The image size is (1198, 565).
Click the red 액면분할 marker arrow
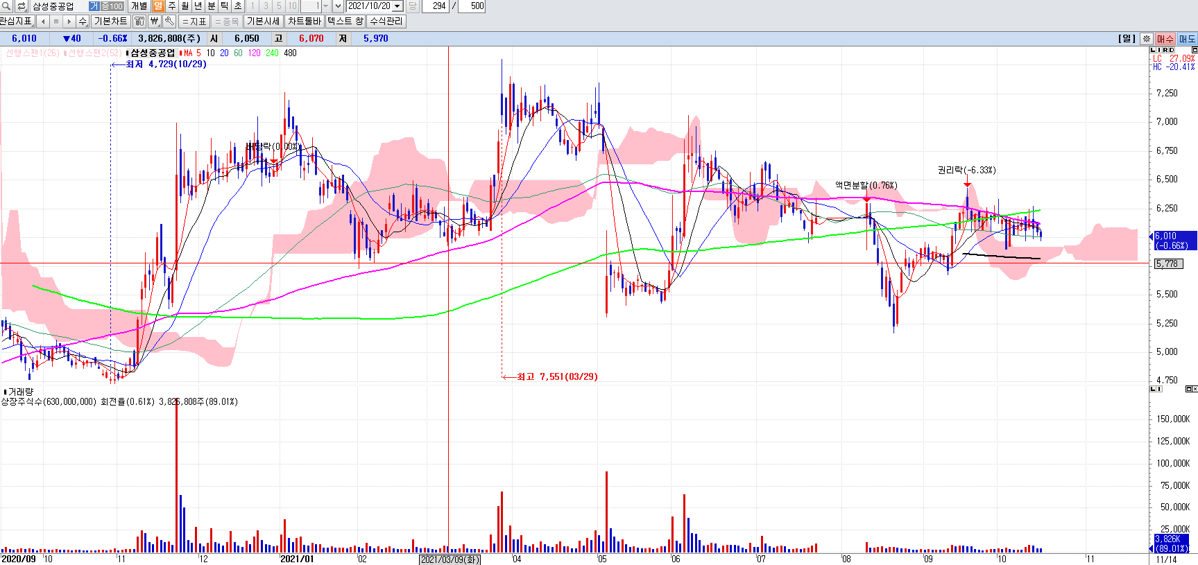coord(866,199)
